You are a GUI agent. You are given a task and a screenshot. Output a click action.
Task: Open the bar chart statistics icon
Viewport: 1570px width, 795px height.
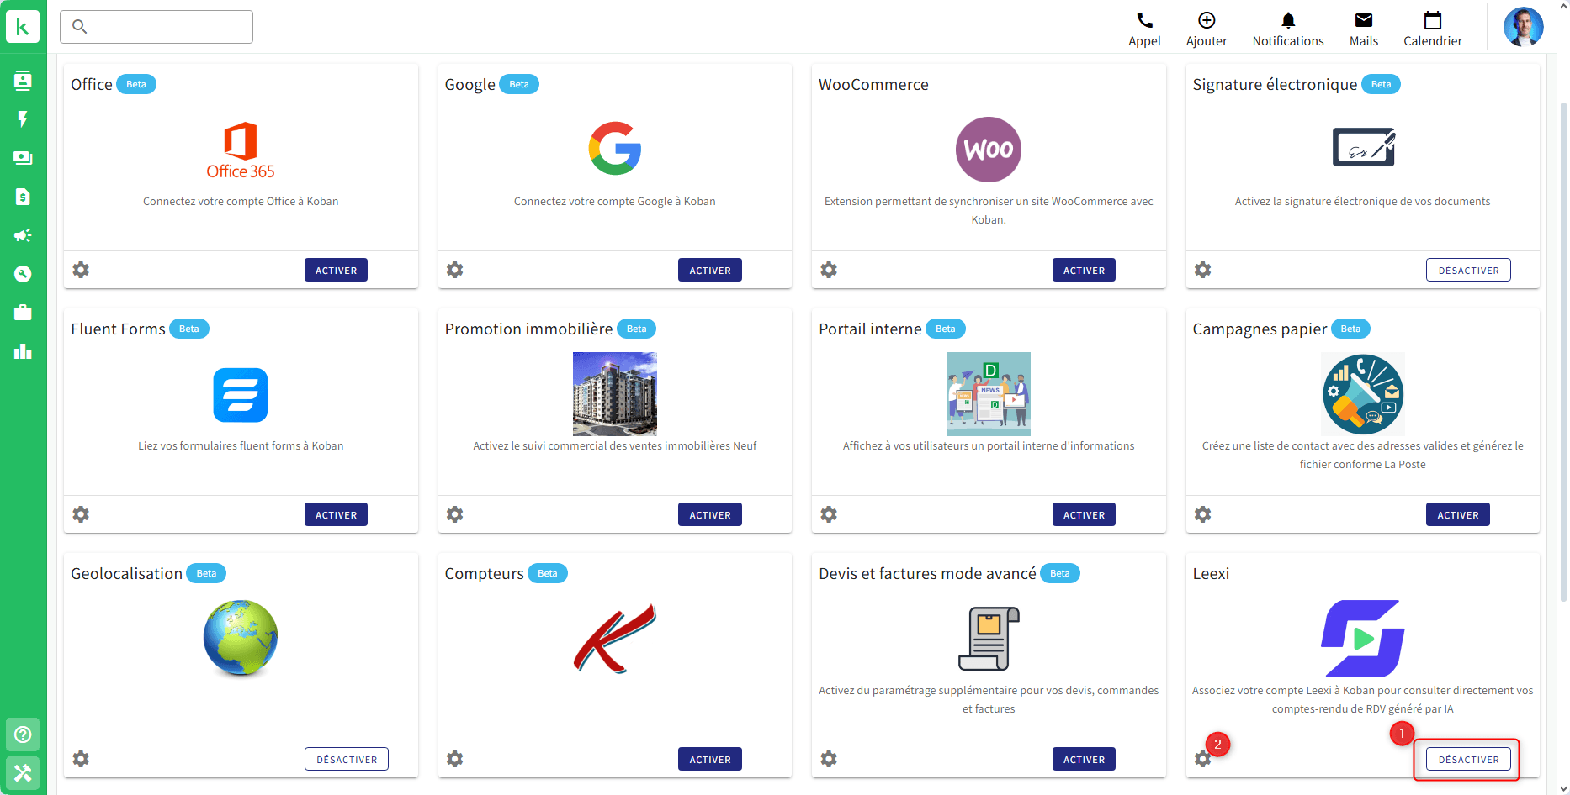[23, 351]
